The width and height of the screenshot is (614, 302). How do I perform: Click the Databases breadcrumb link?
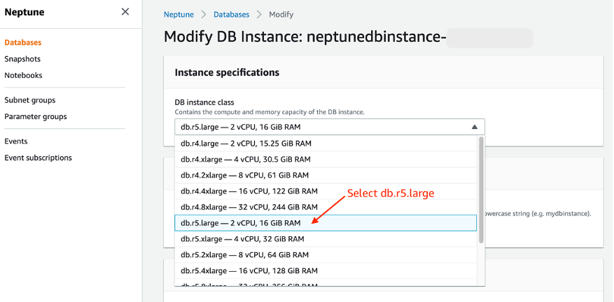coord(232,15)
